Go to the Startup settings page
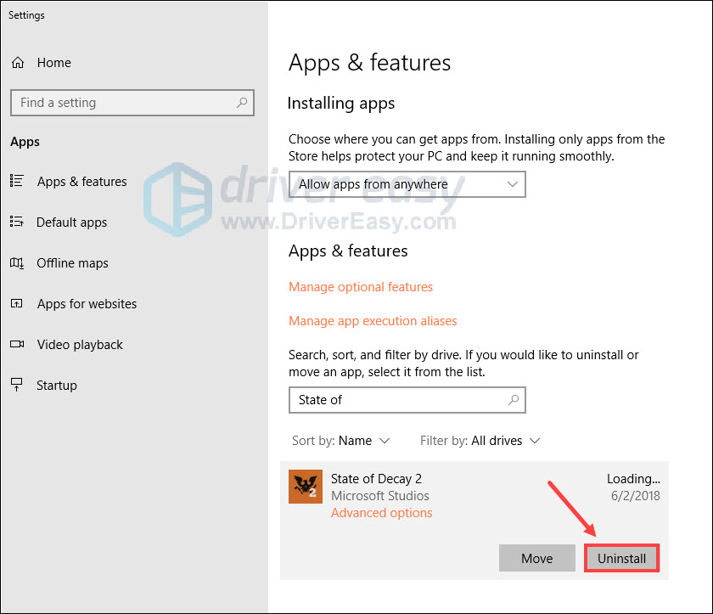This screenshot has width=713, height=614. coord(56,386)
